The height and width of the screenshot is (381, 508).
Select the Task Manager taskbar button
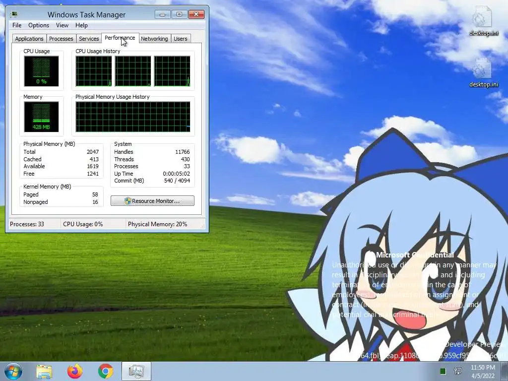(x=136, y=371)
